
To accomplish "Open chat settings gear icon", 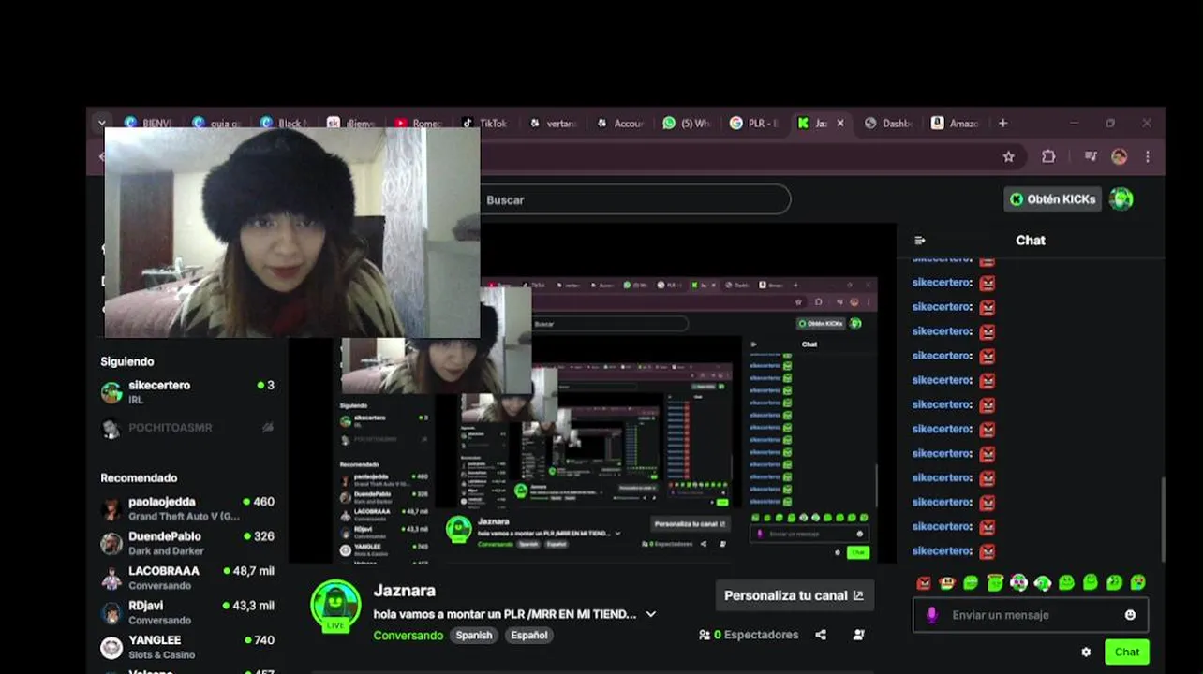I will [x=1086, y=652].
